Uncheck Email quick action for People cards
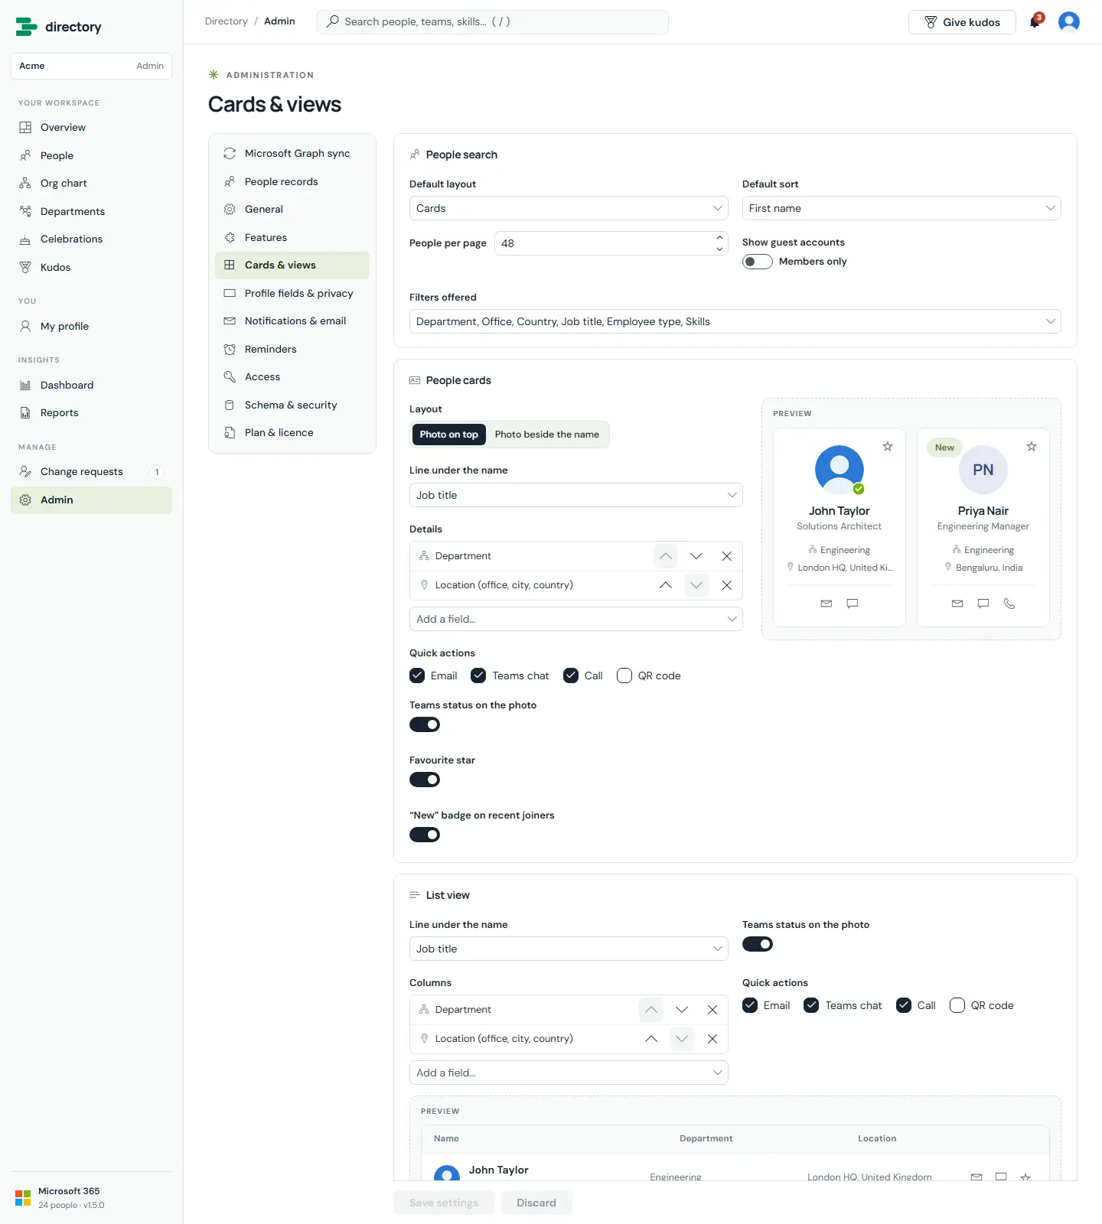1102x1224 pixels. [417, 675]
